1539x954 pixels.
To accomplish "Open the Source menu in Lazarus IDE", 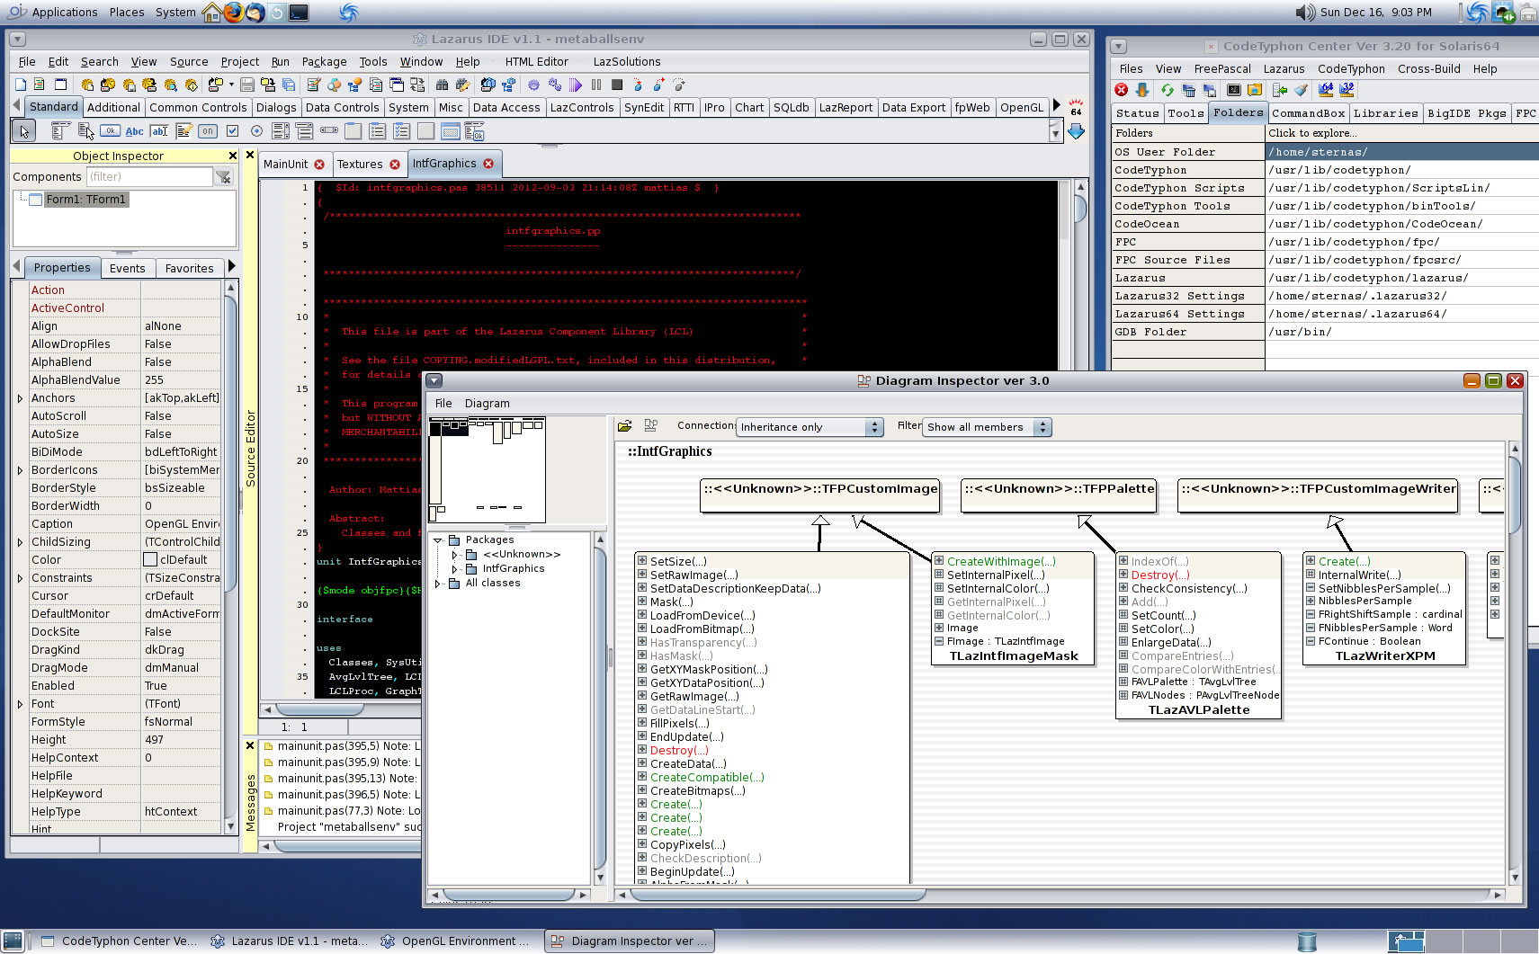I will pyautogui.click(x=189, y=61).
